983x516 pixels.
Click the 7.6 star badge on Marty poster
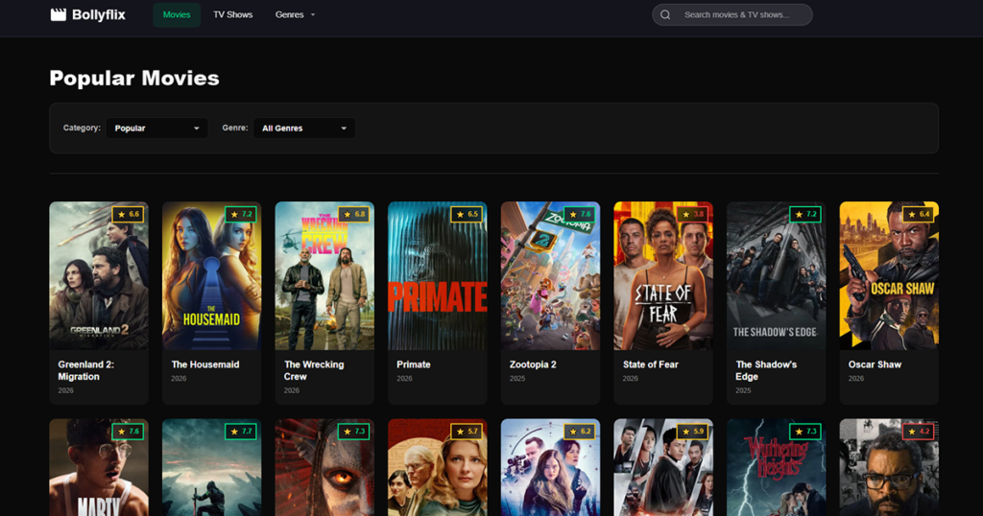click(x=128, y=432)
